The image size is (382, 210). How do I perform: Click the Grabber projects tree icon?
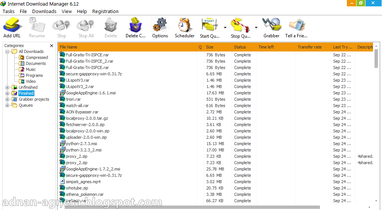(x=14, y=99)
